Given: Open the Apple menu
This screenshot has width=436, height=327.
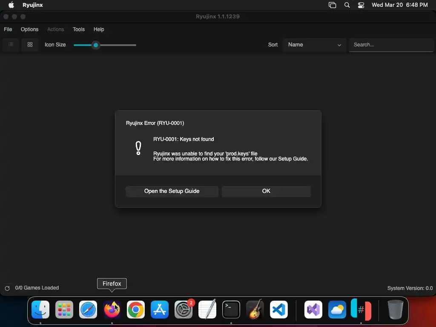Looking at the screenshot, I should coord(11,5).
